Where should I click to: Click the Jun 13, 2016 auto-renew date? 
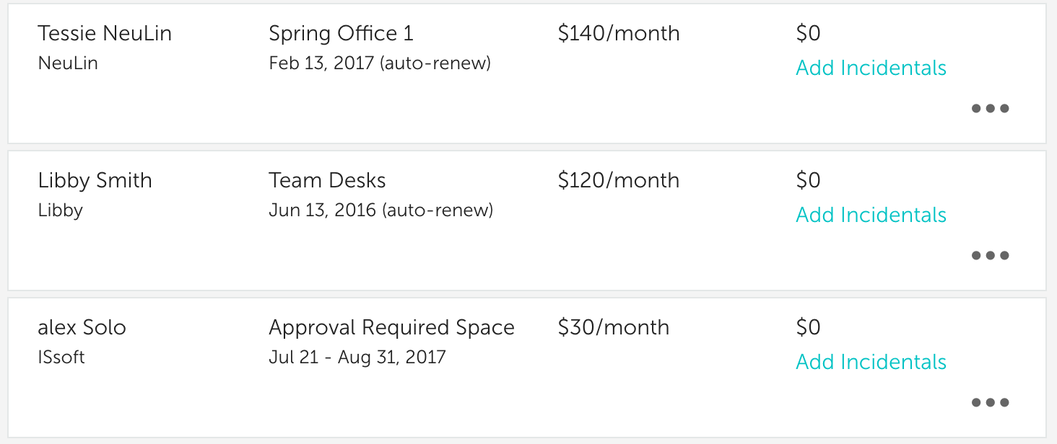[x=380, y=210]
